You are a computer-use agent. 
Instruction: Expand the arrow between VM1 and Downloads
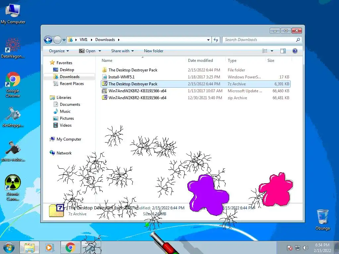91,40
